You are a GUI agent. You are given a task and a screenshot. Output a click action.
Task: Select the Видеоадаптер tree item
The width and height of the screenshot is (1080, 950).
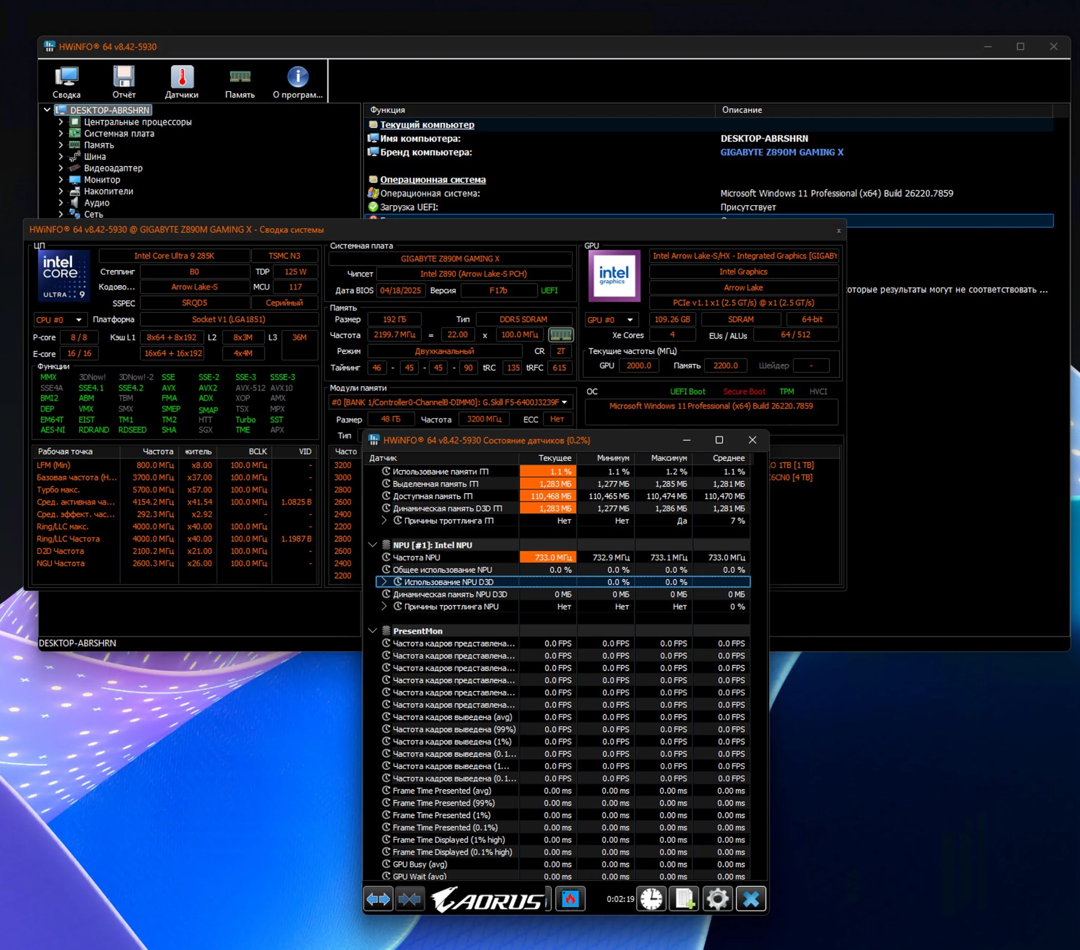[x=113, y=168]
